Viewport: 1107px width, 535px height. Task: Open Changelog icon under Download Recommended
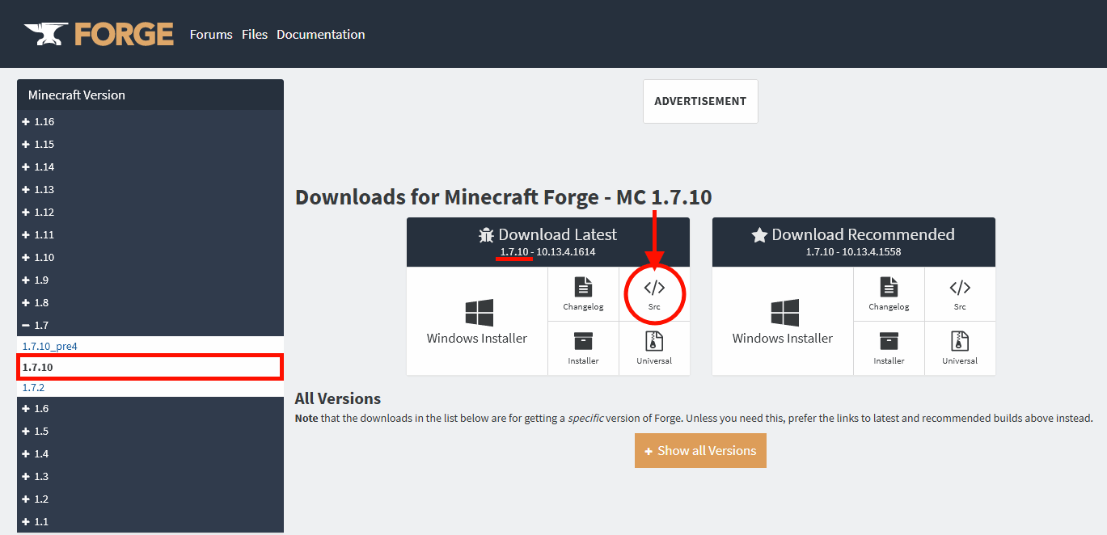889,294
